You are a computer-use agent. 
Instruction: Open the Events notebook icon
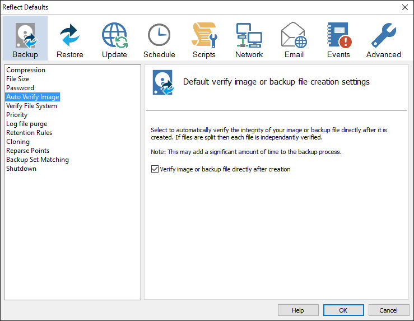coord(338,39)
